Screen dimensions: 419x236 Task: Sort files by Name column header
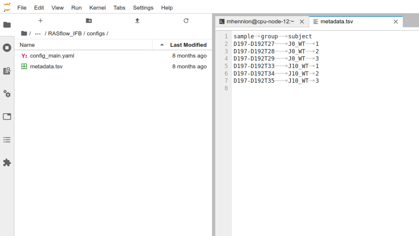click(84, 45)
